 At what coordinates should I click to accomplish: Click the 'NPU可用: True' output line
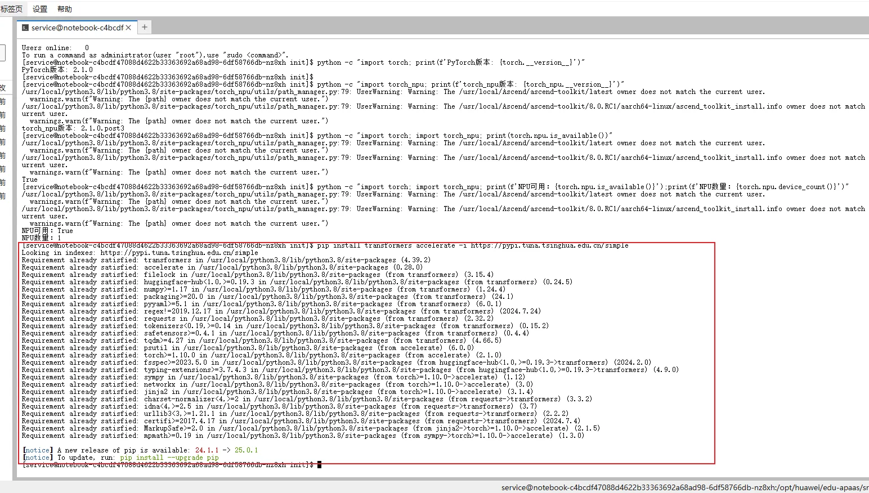coord(48,231)
